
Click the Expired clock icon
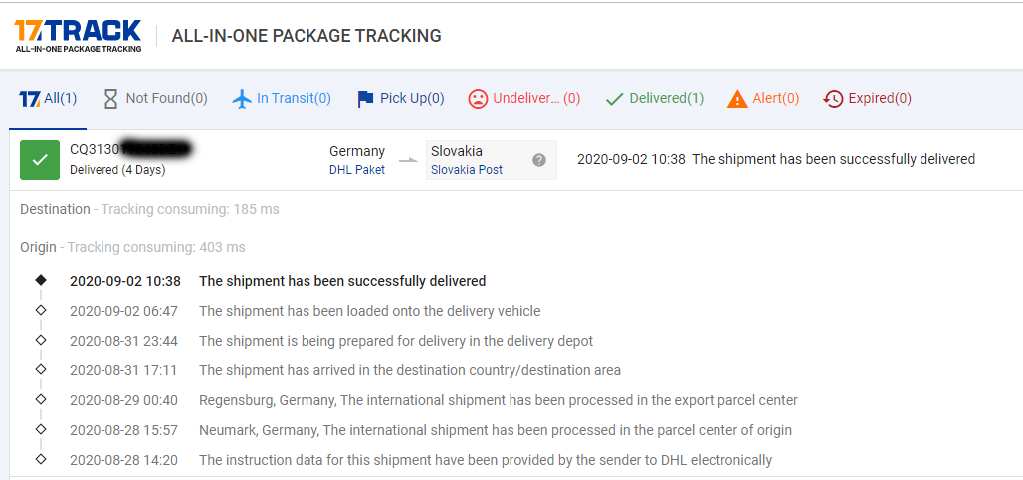tap(833, 98)
